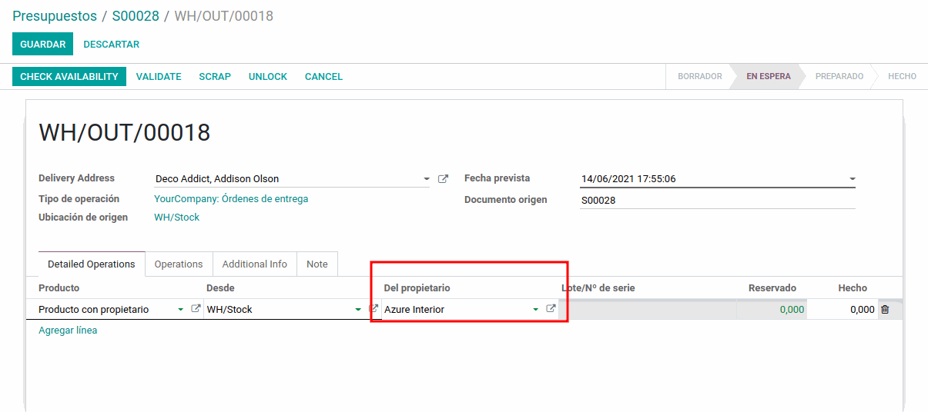The height and width of the screenshot is (412, 928).
Task: Click DESCARTAR to discard changes
Action: (x=112, y=44)
